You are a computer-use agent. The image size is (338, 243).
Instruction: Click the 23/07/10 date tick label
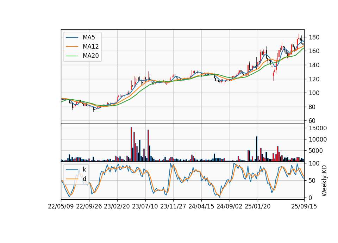click(x=145, y=206)
